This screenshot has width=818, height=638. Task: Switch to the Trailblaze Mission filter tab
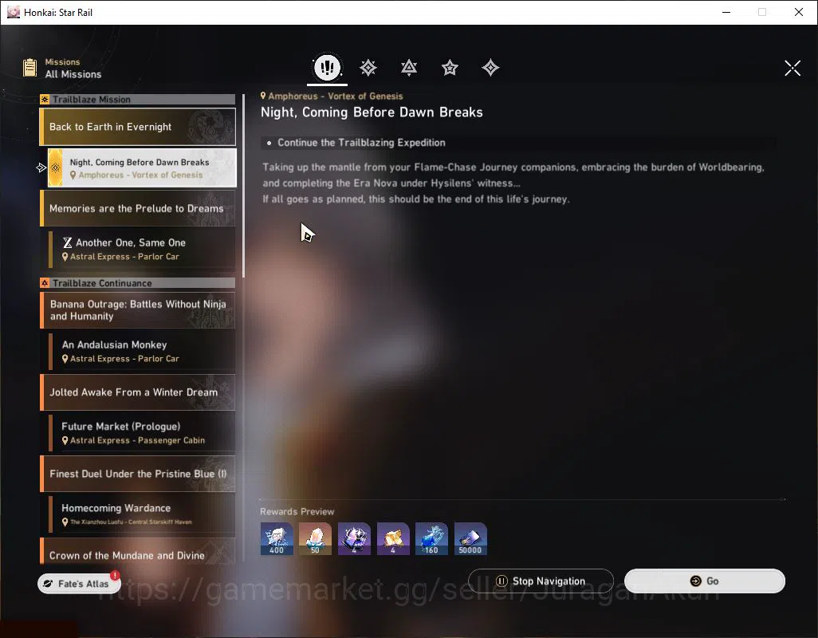click(x=368, y=67)
